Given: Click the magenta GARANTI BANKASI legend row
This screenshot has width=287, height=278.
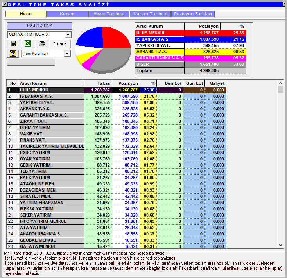Looking at the screenshot, I should click(x=190, y=58).
